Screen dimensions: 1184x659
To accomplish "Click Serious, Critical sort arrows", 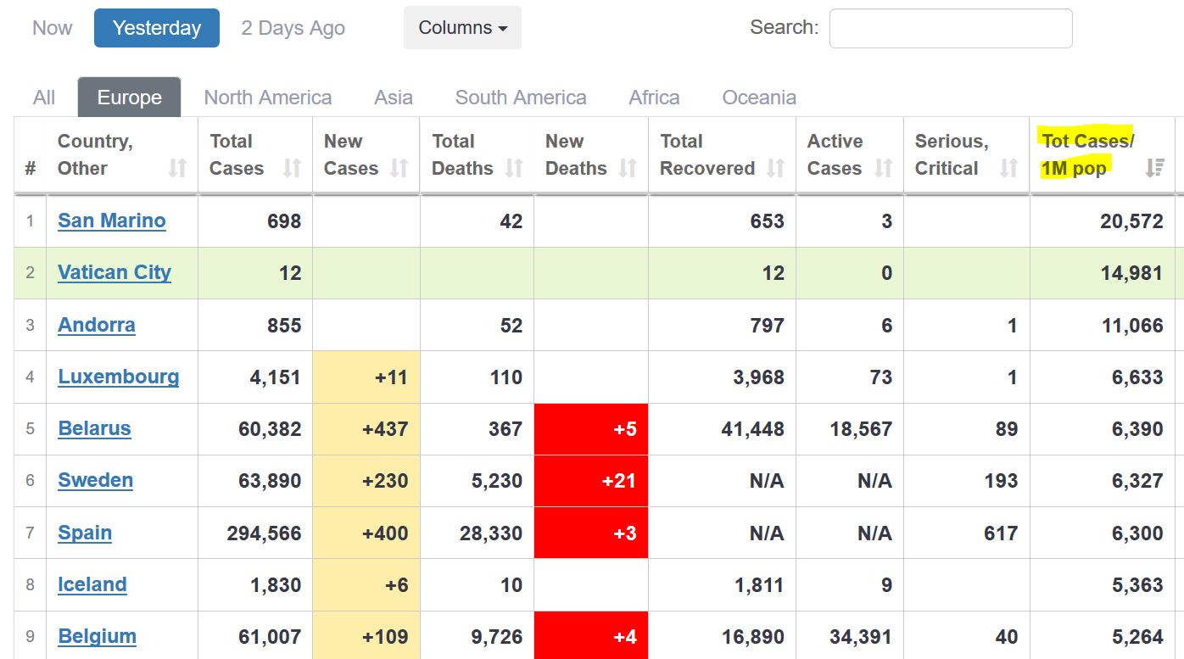I will tap(1008, 168).
